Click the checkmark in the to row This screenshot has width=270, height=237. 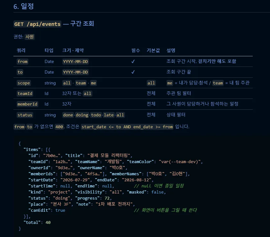pos(133,72)
